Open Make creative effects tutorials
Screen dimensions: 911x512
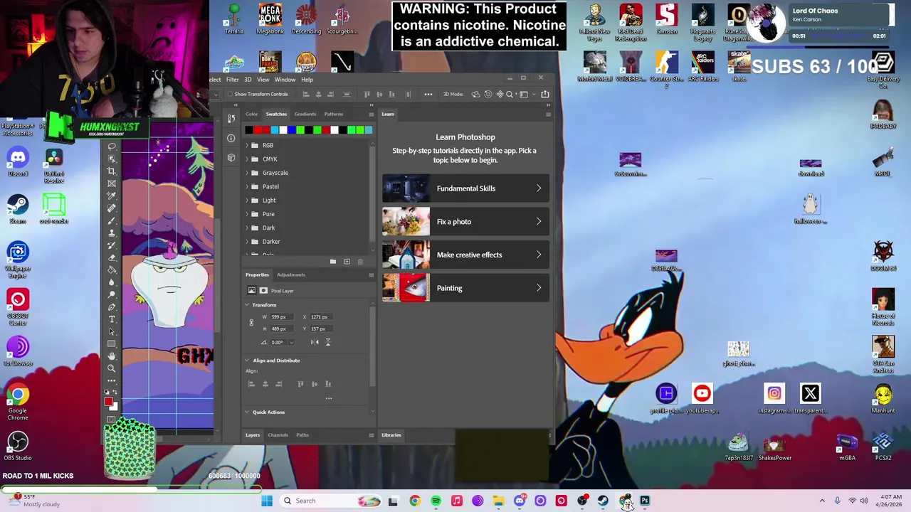465,255
